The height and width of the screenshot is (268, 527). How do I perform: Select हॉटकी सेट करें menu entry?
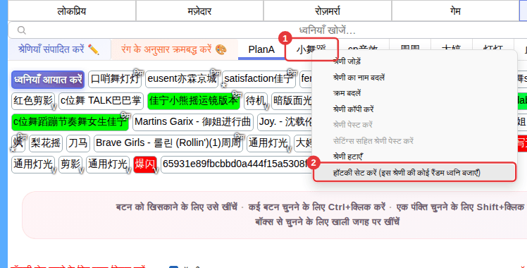(x=414, y=173)
